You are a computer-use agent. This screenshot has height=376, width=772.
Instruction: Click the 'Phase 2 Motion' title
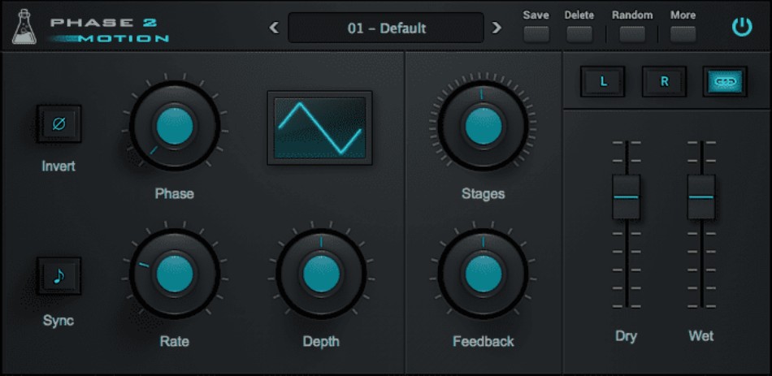[110, 30]
